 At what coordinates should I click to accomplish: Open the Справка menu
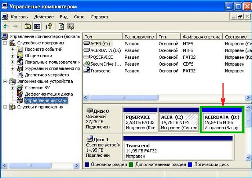click(99, 17)
